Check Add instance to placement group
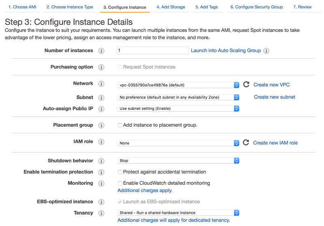 coord(120,126)
